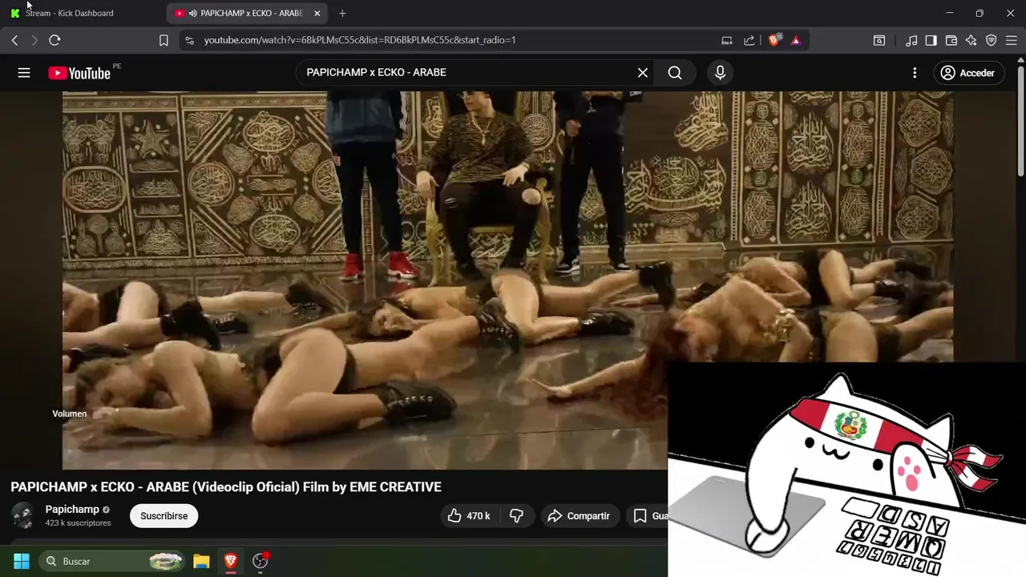The width and height of the screenshot is (1026, 577).
Task: Open a new browser tab
Action: click(x=342, y=13)
